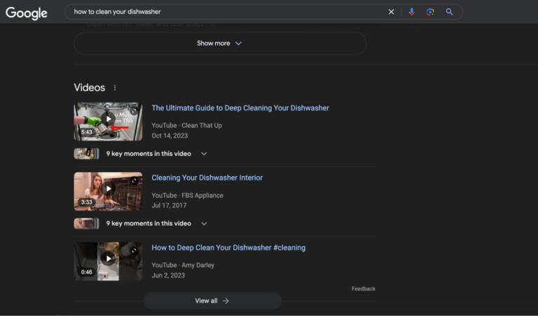Click 'YouTube · FBS Appliance' source text
The width and height of the screenshot is (538, 316).
[x=187, y=195]
